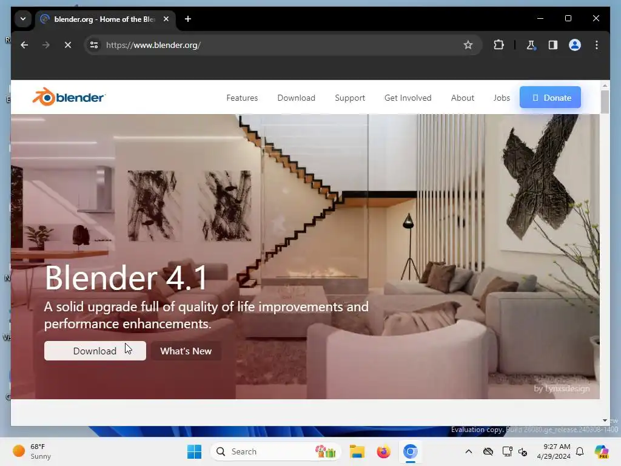This screenshot has width=621, height=466.
Task: Open the weather widget showing 68°F Sunny
Action: tap(32, 451)
